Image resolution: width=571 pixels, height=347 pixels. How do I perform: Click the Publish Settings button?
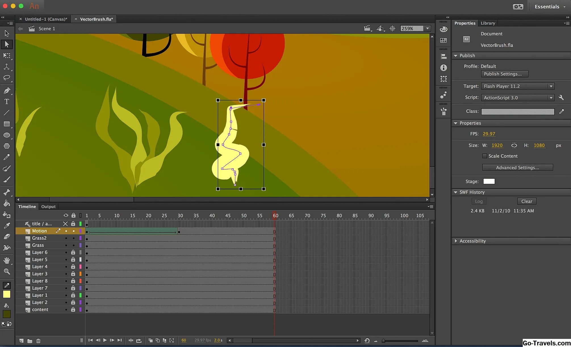(505, 74)
